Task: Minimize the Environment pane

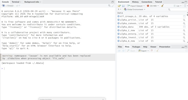Action: [x=183, y=2]
